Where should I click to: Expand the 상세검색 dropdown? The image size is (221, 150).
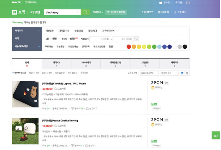tap(98, 12)
